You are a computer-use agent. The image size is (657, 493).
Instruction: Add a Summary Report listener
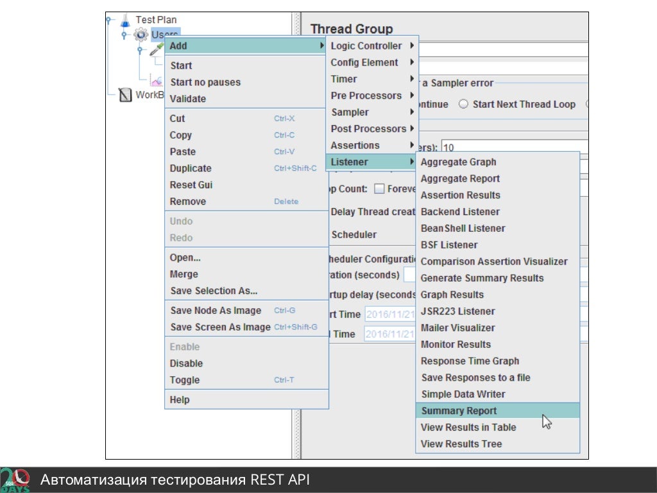[498, 411]
